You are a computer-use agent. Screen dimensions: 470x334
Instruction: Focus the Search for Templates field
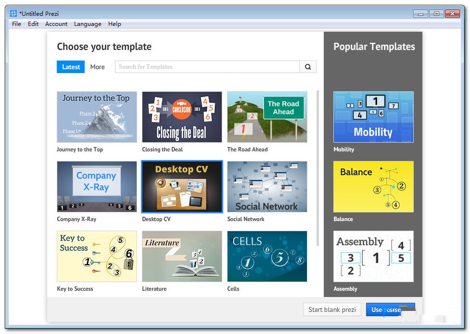pos(207,67)
